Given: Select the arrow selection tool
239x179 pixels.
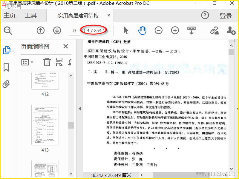Looking at the screenshot, I should pyautogui.click(x=126, y=30).
